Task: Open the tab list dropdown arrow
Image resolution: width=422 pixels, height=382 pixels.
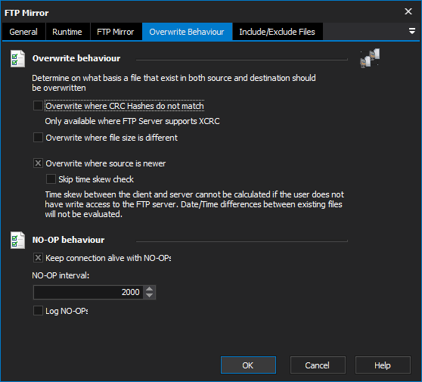Action: [411, 31]
